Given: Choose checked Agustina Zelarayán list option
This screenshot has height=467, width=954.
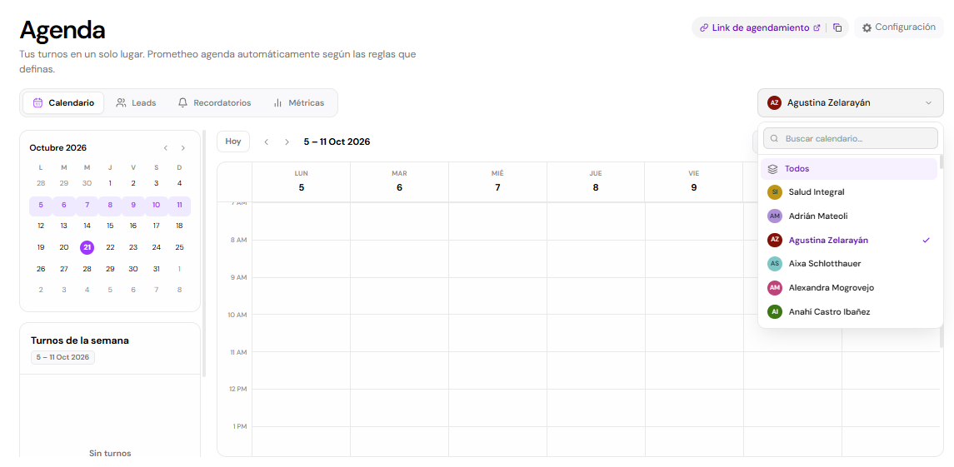Looking at the screenshot, I should pos(849,240).
